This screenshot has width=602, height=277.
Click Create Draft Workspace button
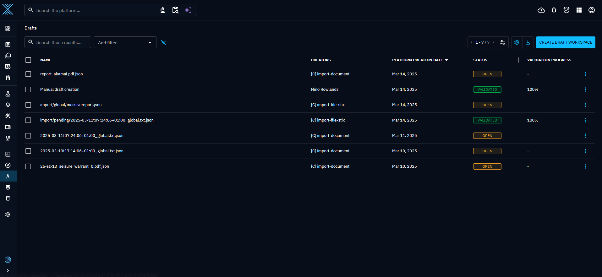click(565, 42)
